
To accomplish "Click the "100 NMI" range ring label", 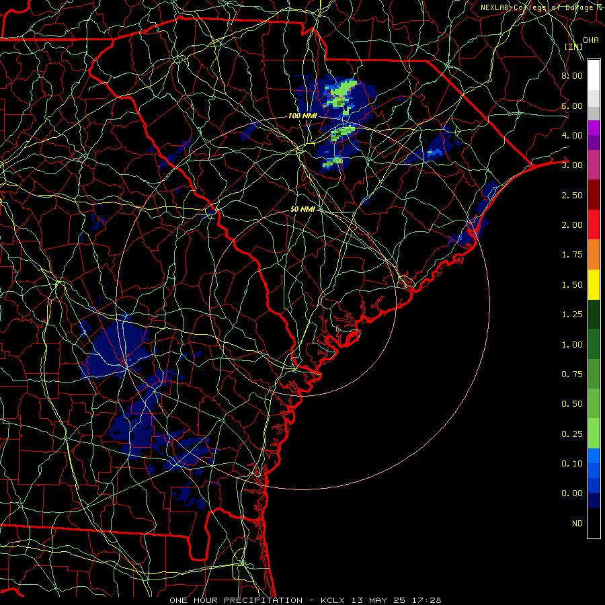I will pos(302,116).
